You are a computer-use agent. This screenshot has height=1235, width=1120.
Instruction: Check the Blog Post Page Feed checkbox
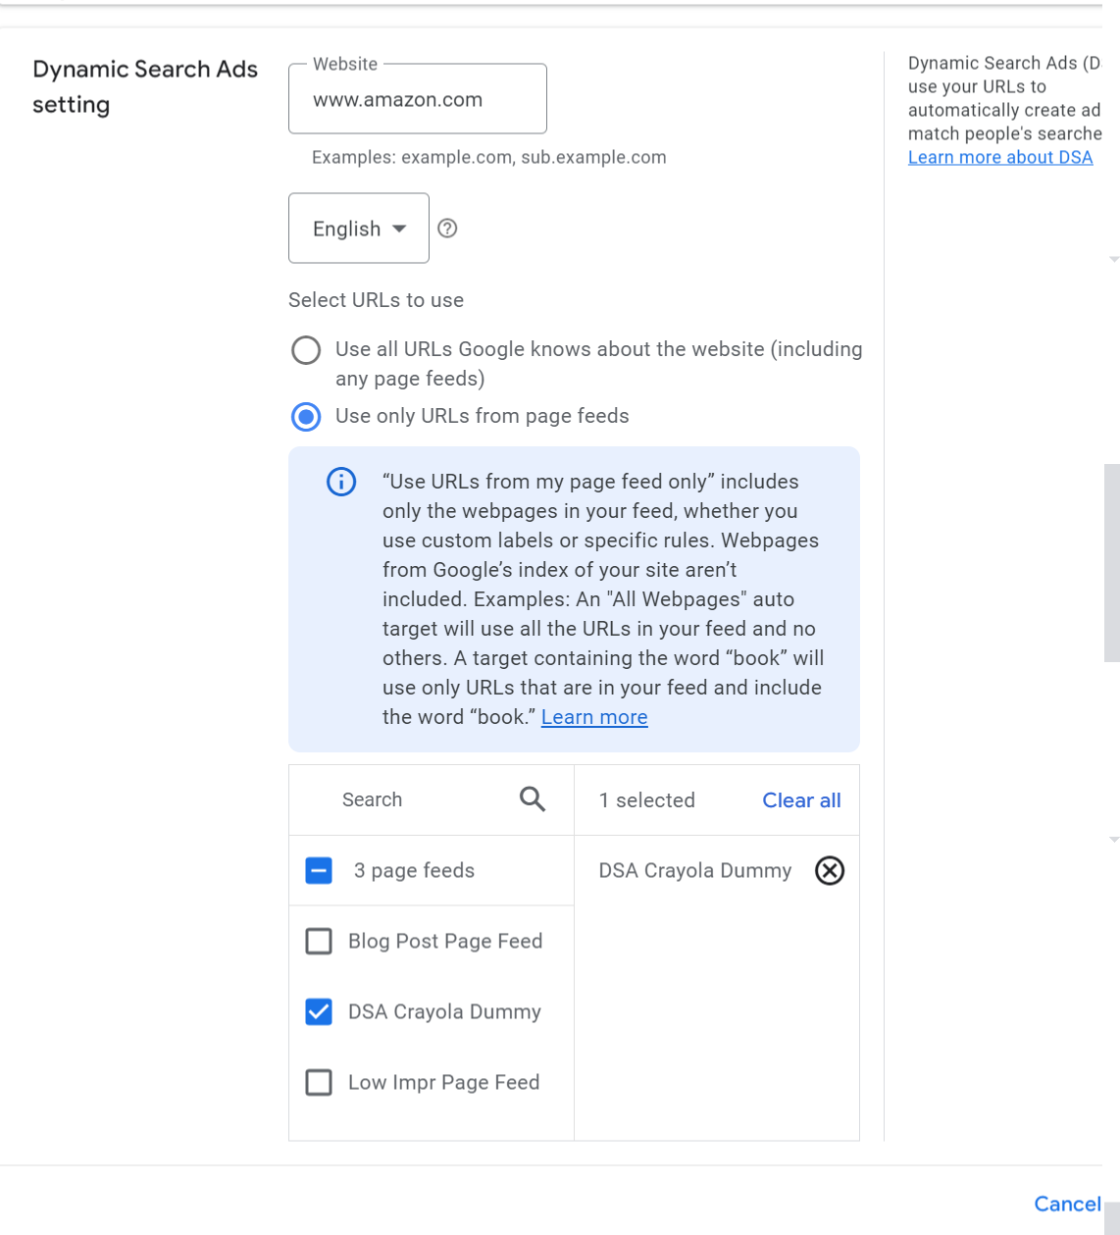pyautogui.click(x=319, y=941)
